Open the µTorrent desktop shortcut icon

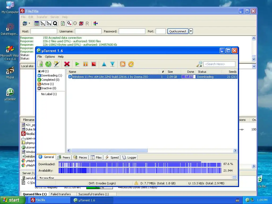pos(10,95)
